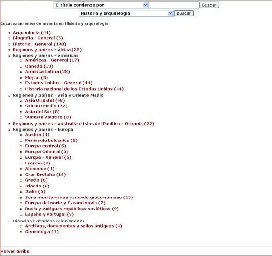Open the 'Historia y arqueología' subject dropdown

[x=126, y=13]
